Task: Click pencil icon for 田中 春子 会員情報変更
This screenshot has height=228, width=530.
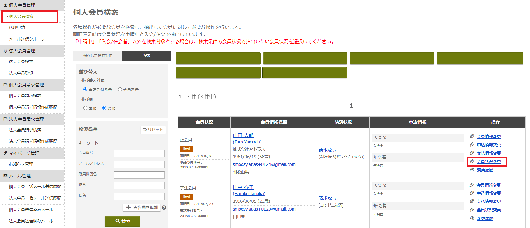Action: [x=472, y=185]
